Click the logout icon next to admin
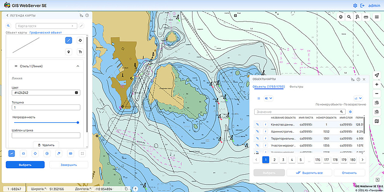The height and width of the screenshot is (192, 384). (362, 5)
